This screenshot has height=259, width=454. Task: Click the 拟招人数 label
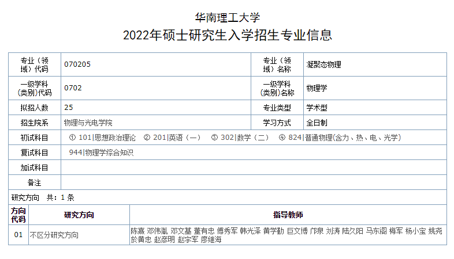(35, 108)
